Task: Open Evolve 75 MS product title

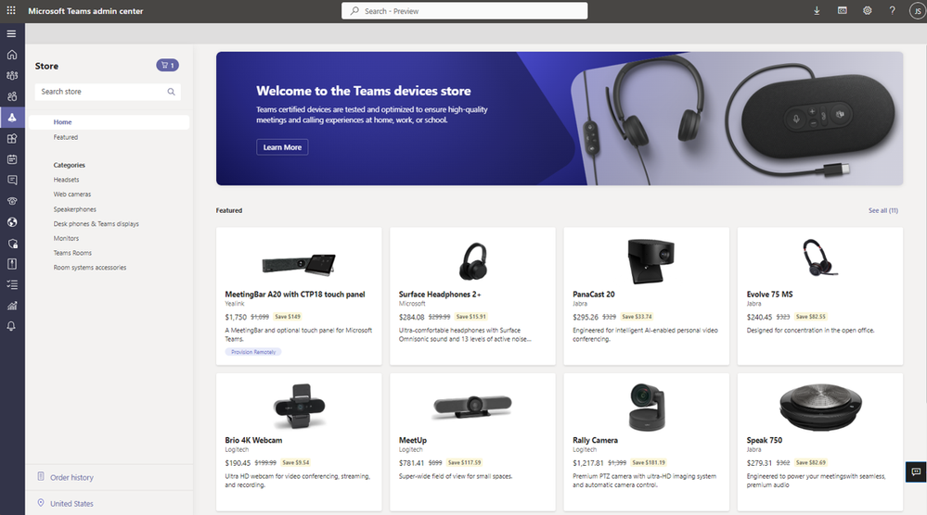Action: 770,294
